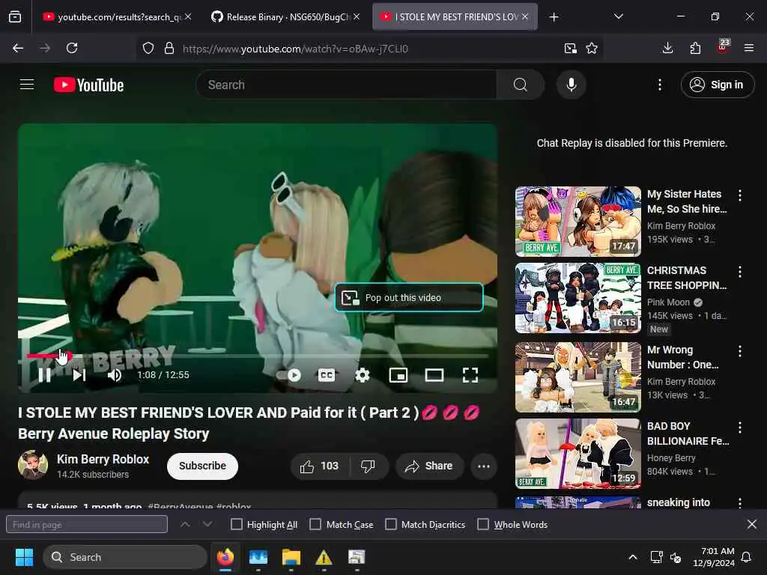
Task: Open options menu for BAD BOY BILLIONAIRE
Action: 740,428
